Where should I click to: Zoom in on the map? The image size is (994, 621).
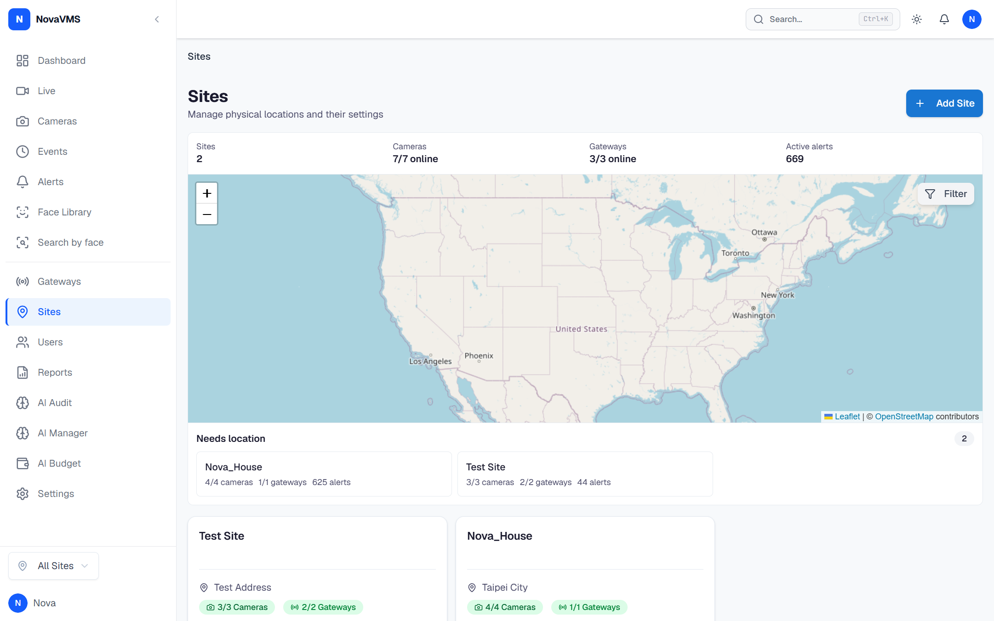(207, 193)
